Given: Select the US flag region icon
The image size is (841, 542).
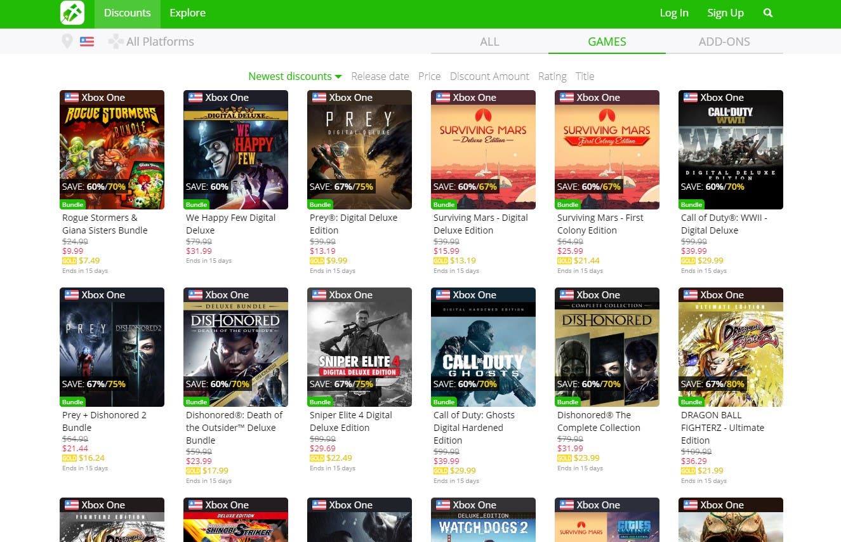Looking at the screenshot, I should tap(87, 42).
